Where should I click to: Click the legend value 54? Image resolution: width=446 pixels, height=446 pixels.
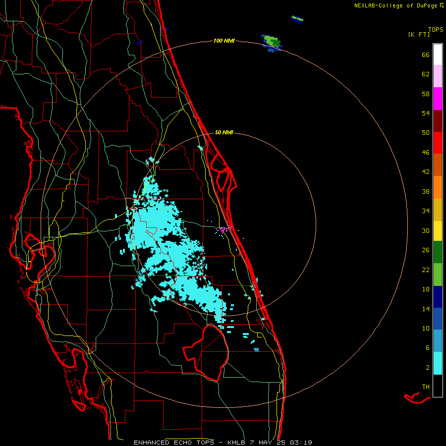[x=426, y=113]
